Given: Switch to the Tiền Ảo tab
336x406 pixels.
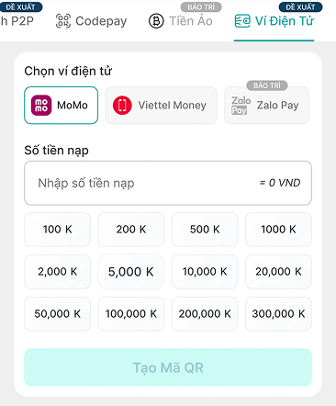Looking at the screenshot, I should [181, 21].
